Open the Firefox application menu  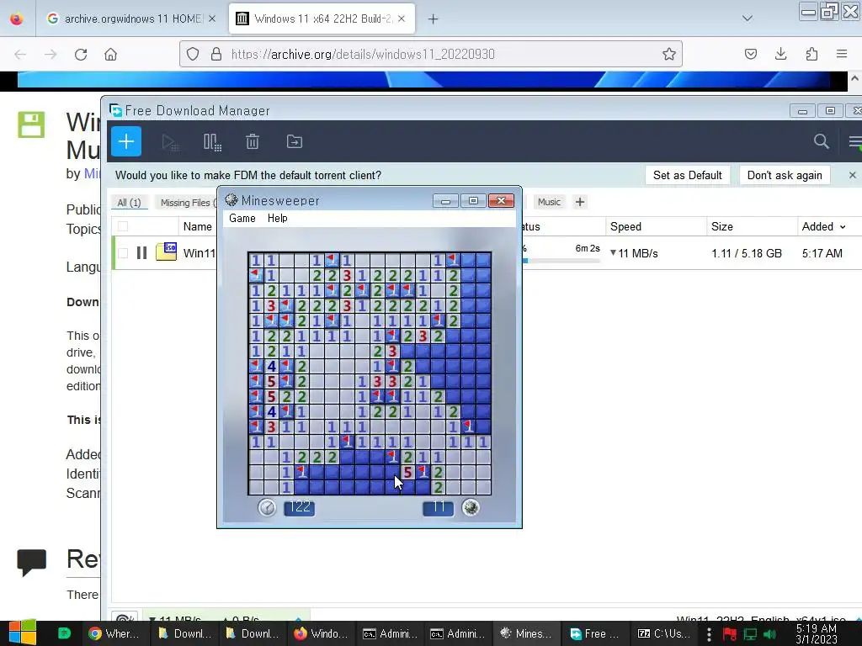tap(842, 54)
